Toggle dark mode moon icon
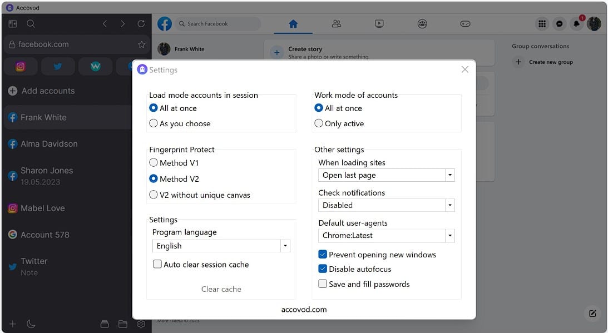Viewport: 608px width, 333px height. coord(31,324)
